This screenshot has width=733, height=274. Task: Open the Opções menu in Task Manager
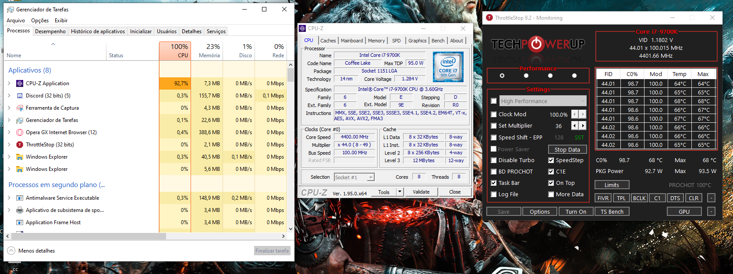40,21
